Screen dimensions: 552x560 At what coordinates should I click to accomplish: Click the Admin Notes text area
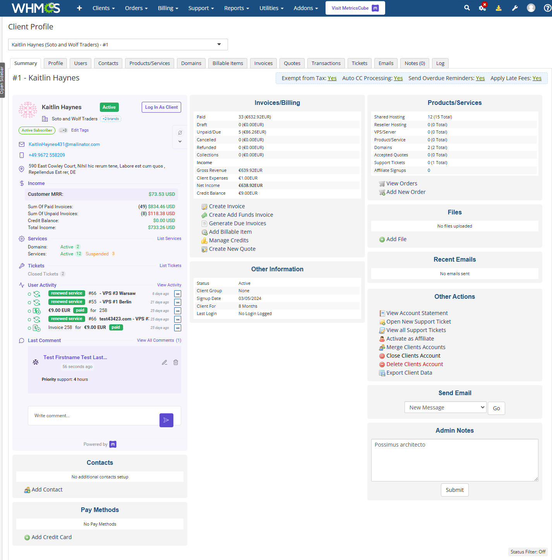tap(455, 460)
